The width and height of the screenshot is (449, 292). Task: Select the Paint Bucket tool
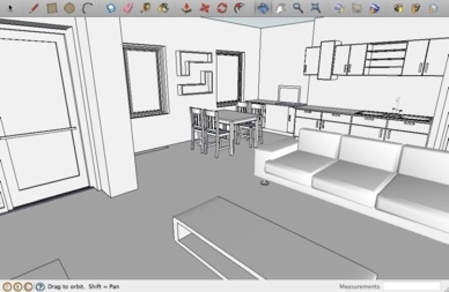tap(163, 8)
